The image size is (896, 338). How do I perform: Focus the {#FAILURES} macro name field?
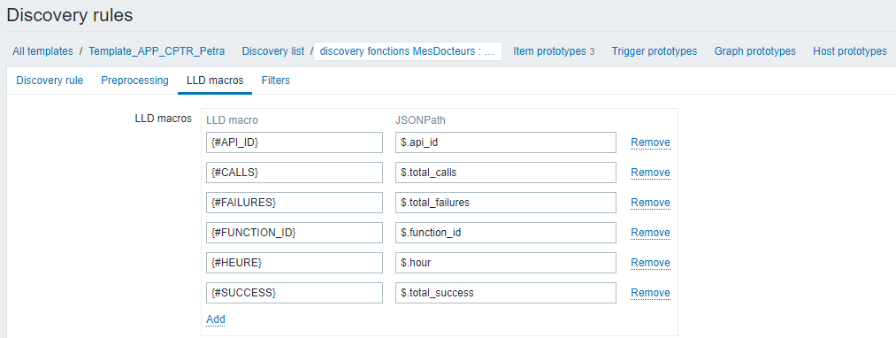[295, 203]
